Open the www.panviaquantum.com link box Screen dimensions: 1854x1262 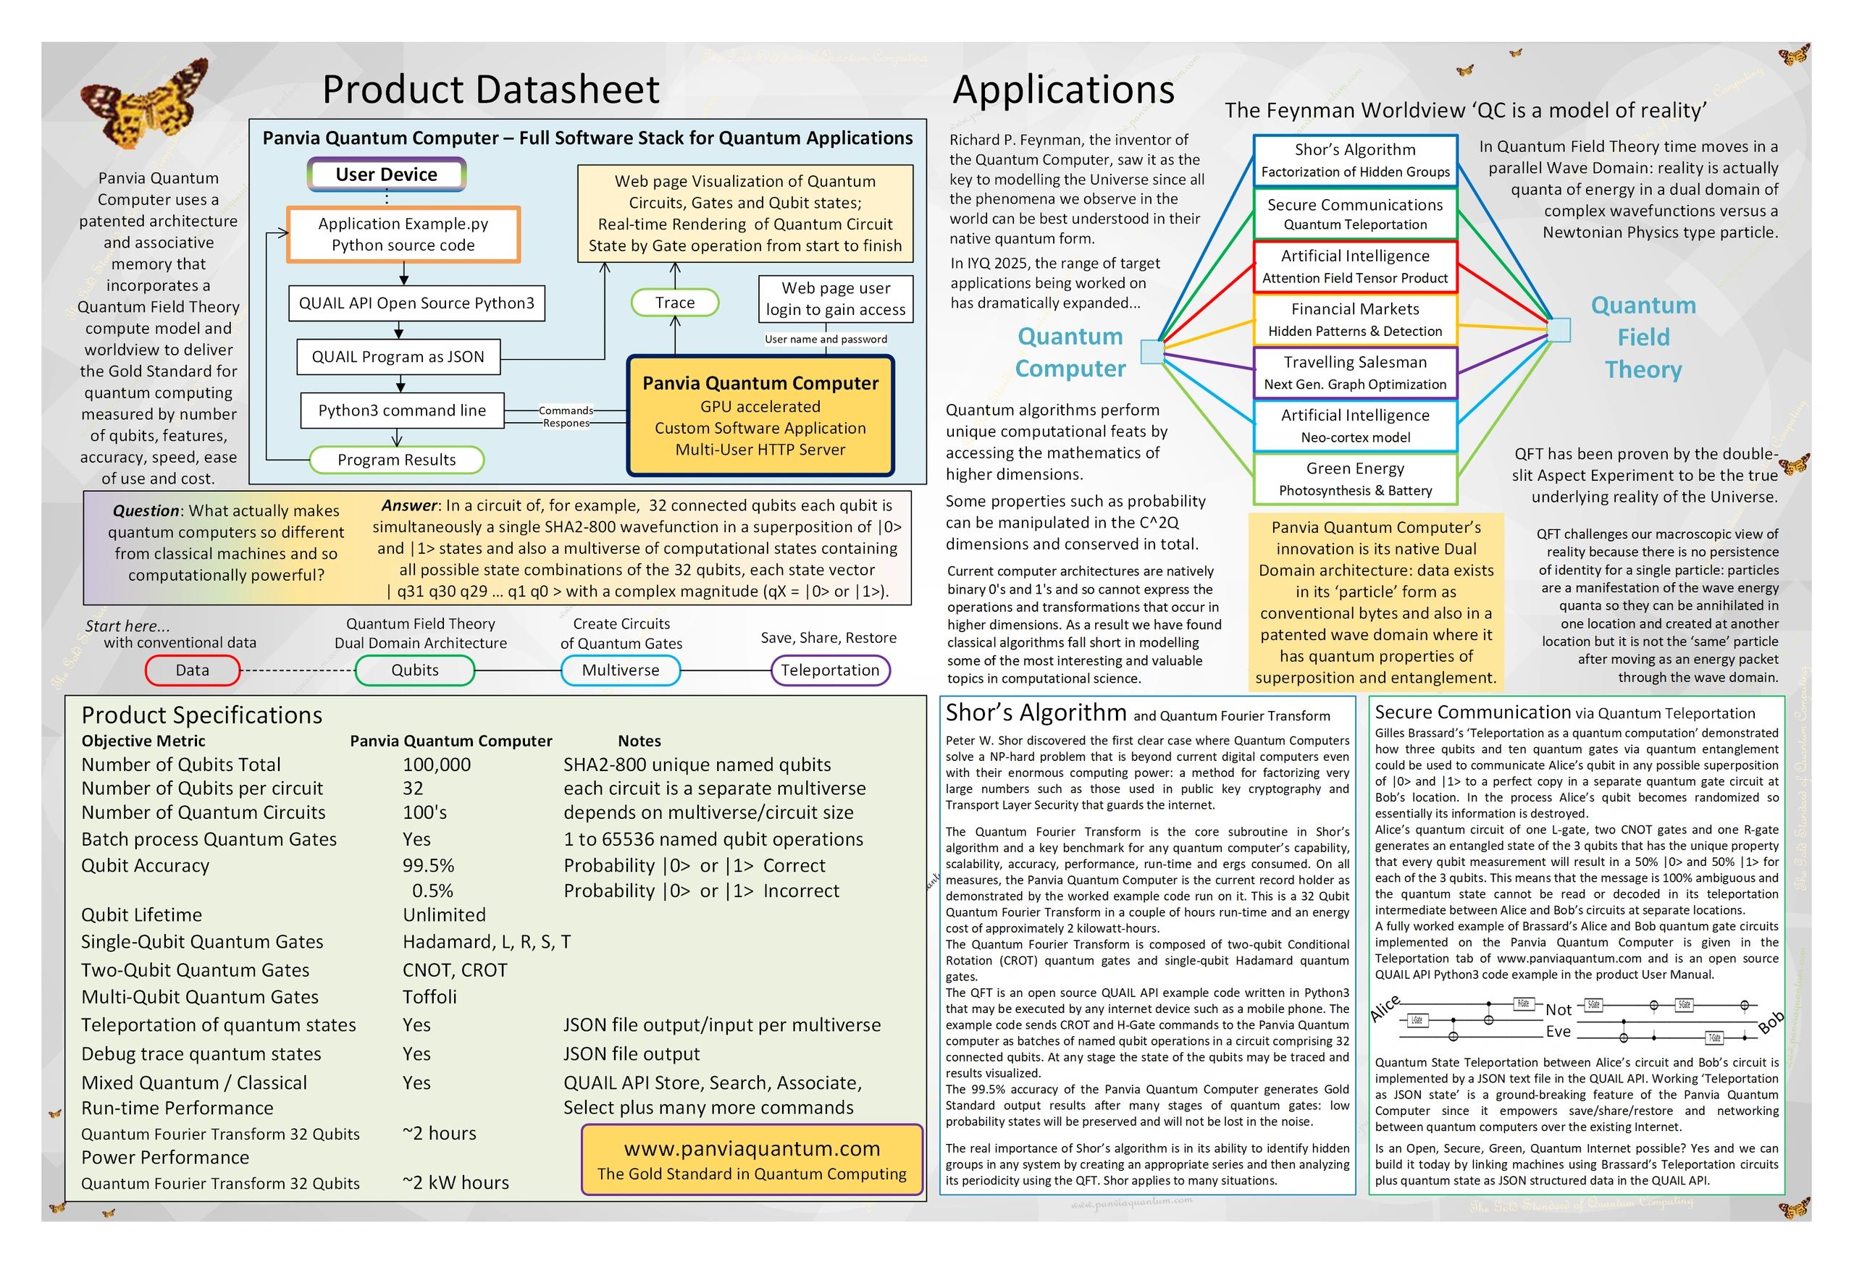[752, 1160]
